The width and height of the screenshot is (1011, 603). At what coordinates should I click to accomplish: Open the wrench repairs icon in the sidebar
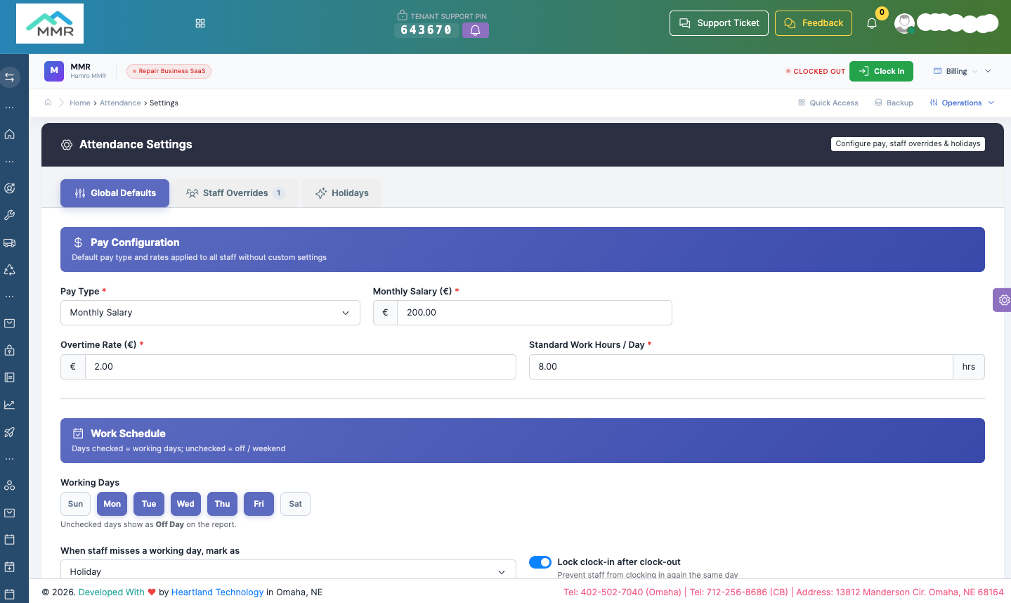point(10,215)
